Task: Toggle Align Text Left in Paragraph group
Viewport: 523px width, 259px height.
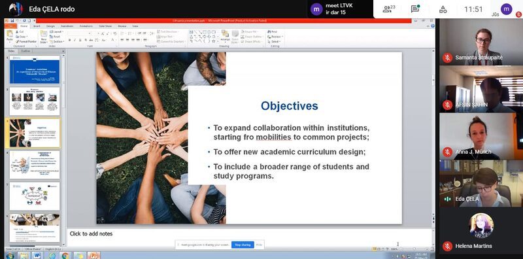Action: 122,40
